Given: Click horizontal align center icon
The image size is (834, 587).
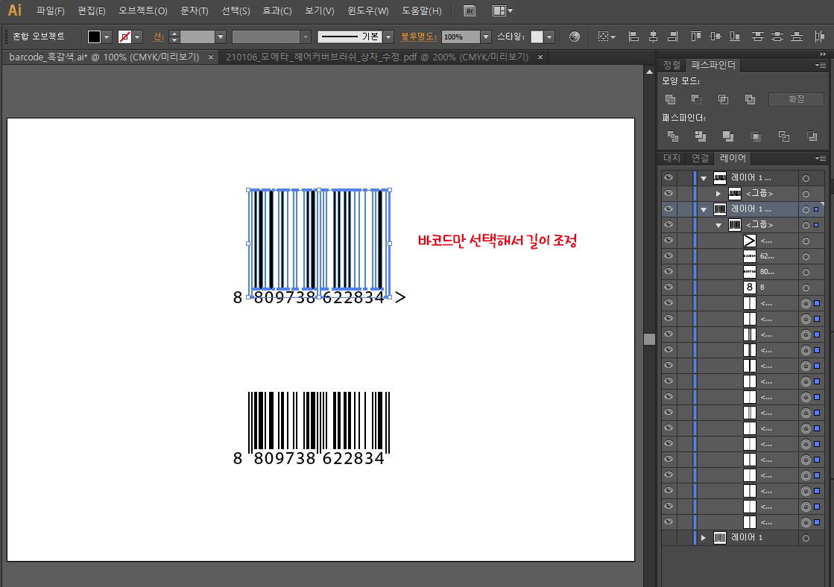Looking at the screenshot, I should tap(653, 37).
